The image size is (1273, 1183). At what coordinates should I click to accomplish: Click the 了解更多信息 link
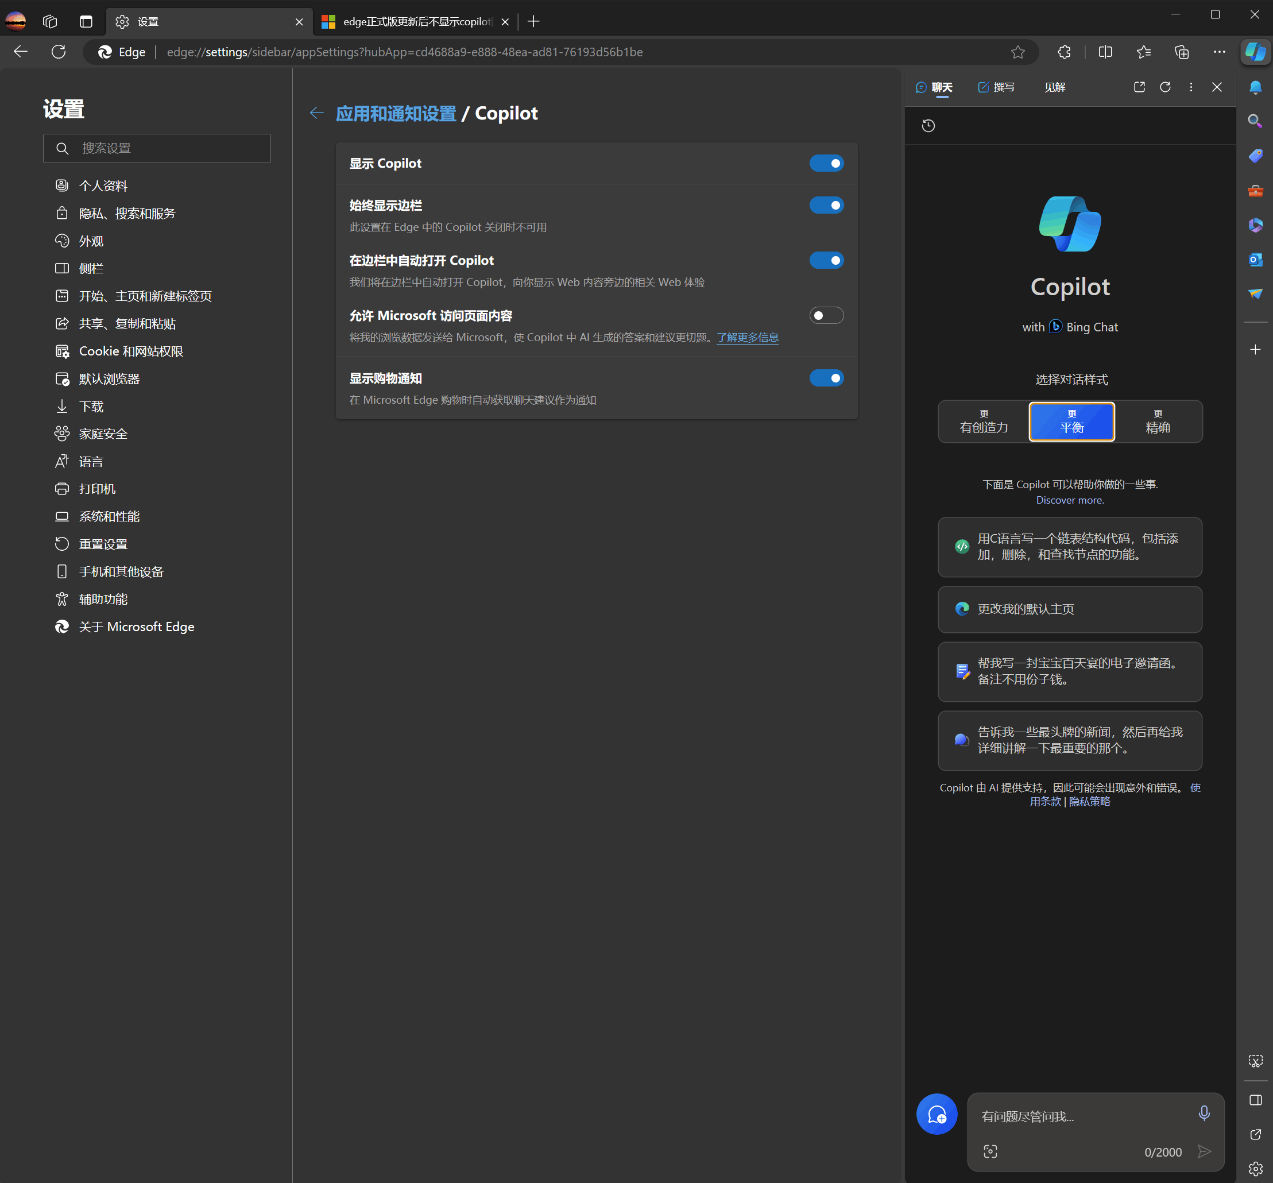point(747,337)
